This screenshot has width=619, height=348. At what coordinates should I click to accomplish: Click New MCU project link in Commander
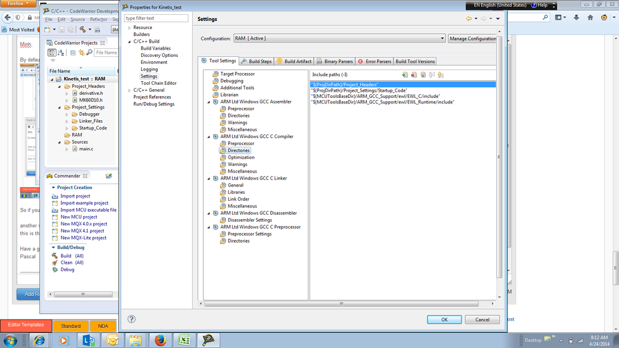pyautogui.click(x=79, y=217)
